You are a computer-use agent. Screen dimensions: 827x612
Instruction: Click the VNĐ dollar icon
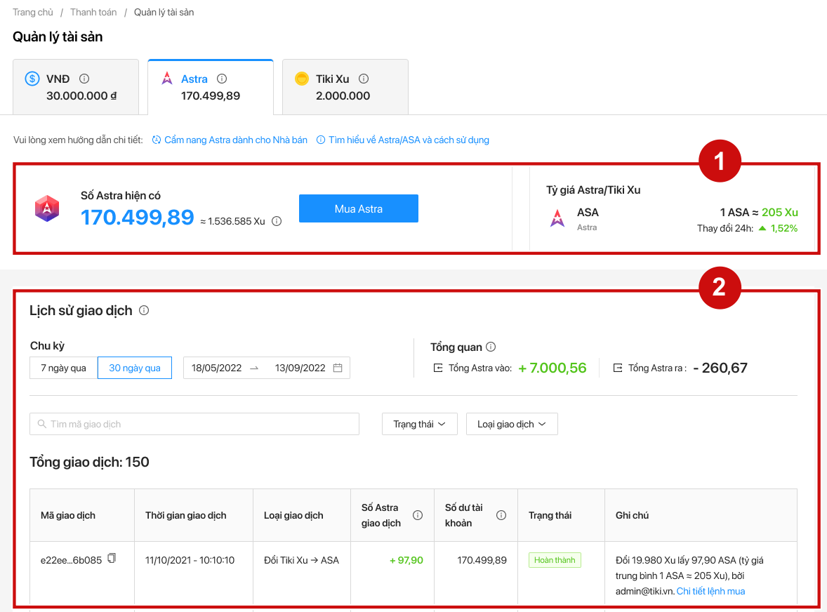[x=32, y=79]
